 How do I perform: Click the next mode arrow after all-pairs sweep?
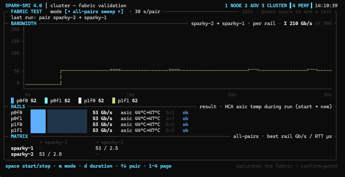tap(119, 12)
